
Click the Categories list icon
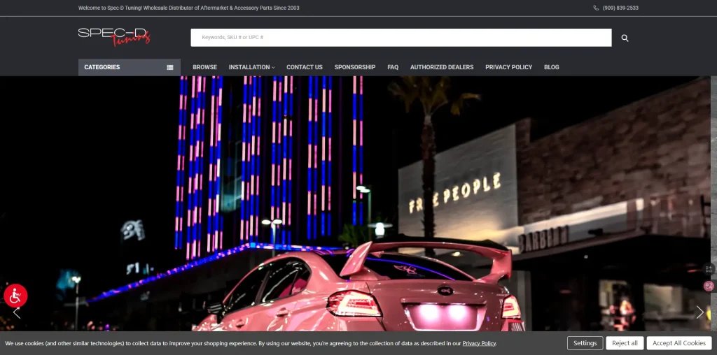point(169,67)
